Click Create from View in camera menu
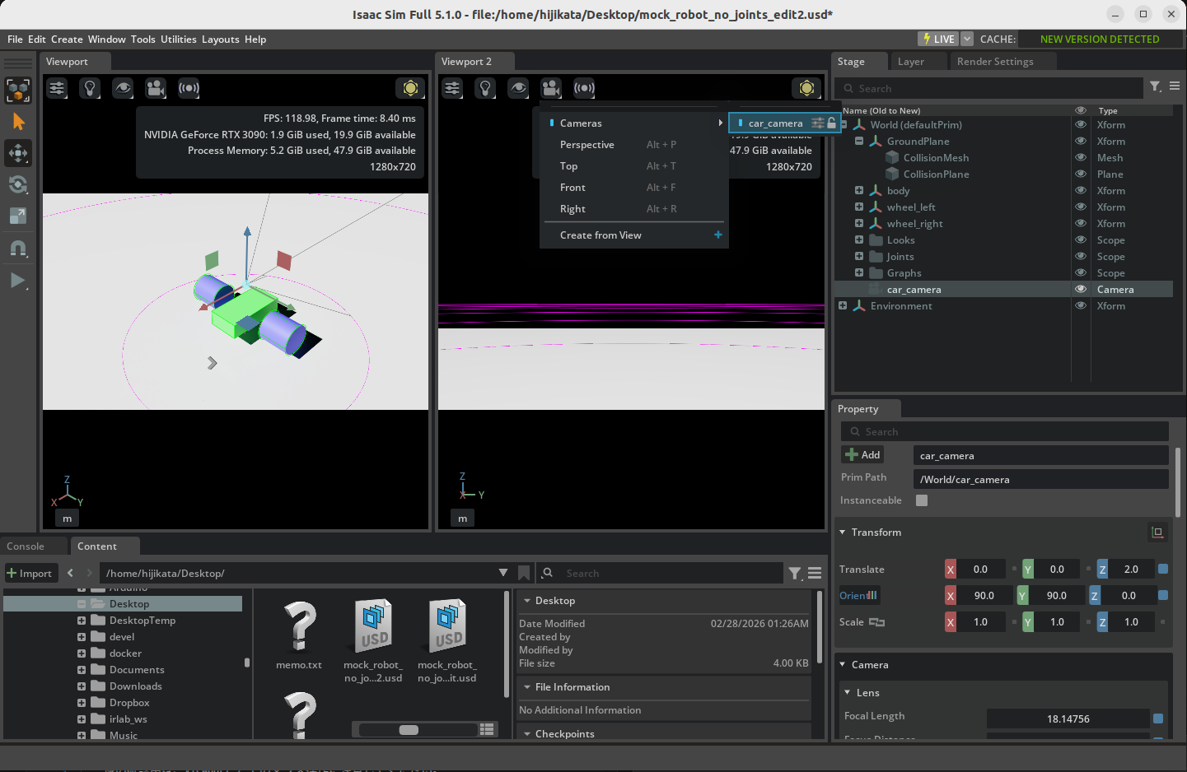Screen dimensions: 1187x772 pos(601,235)
